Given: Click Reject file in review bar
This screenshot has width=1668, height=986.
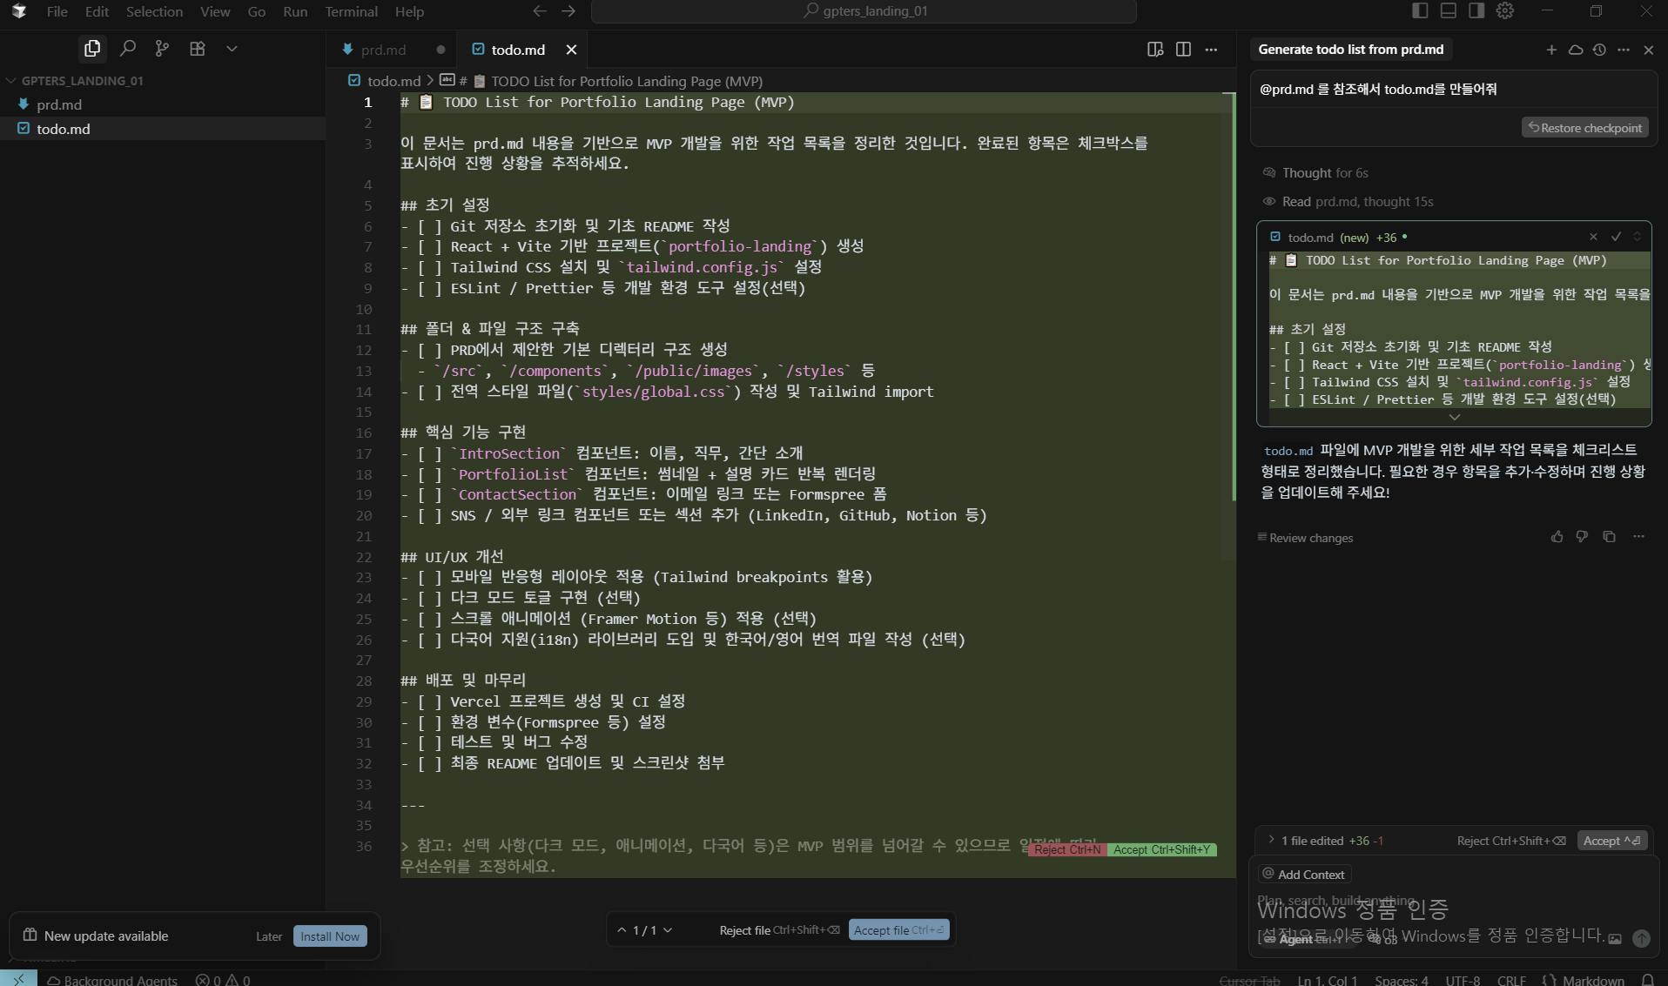Looking at the screenshot, I should 779,930.
